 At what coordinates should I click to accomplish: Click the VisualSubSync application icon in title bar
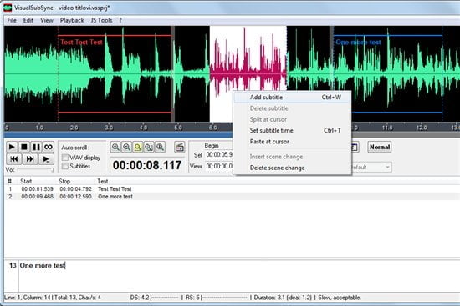click(8, 8)
